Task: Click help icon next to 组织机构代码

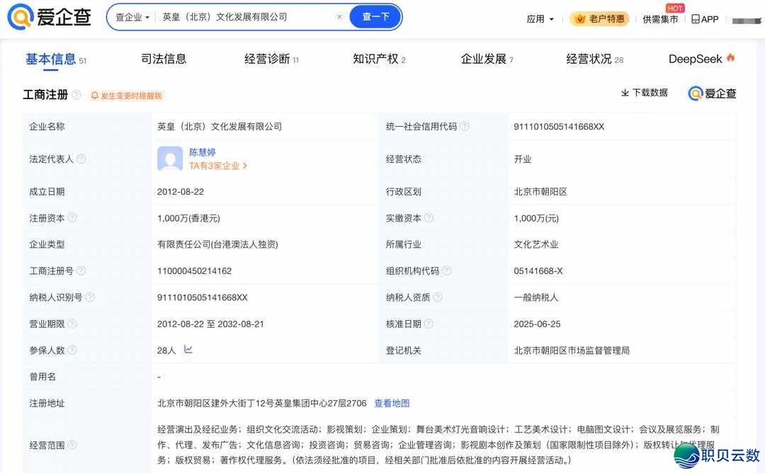Action: coord(446,270)
